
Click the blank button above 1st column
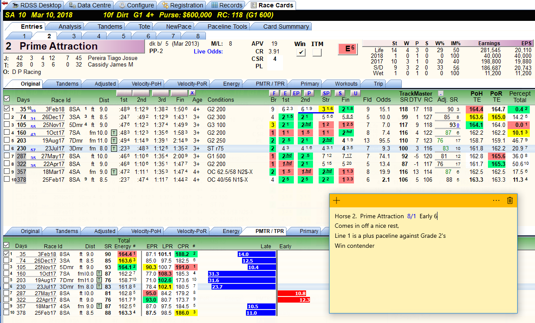click(124, 93)
